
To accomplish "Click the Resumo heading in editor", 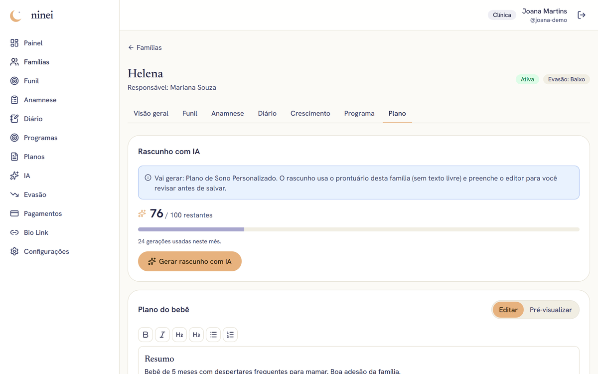I will [159, 359].
